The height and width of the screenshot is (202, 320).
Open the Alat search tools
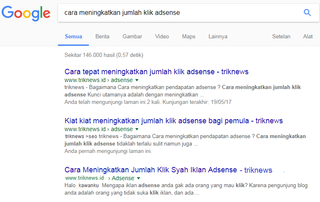tap(308, 37)
